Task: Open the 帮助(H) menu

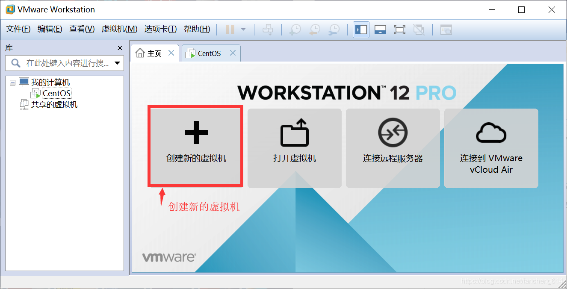Action: tap(197, 29)
